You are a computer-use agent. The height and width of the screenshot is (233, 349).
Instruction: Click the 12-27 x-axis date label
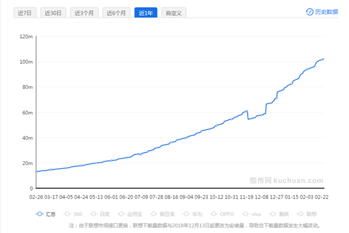click(276, 197)
